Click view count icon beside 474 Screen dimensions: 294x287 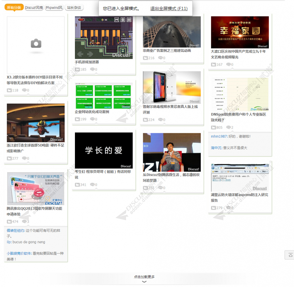pyautogui.click(x=9, y=221)
